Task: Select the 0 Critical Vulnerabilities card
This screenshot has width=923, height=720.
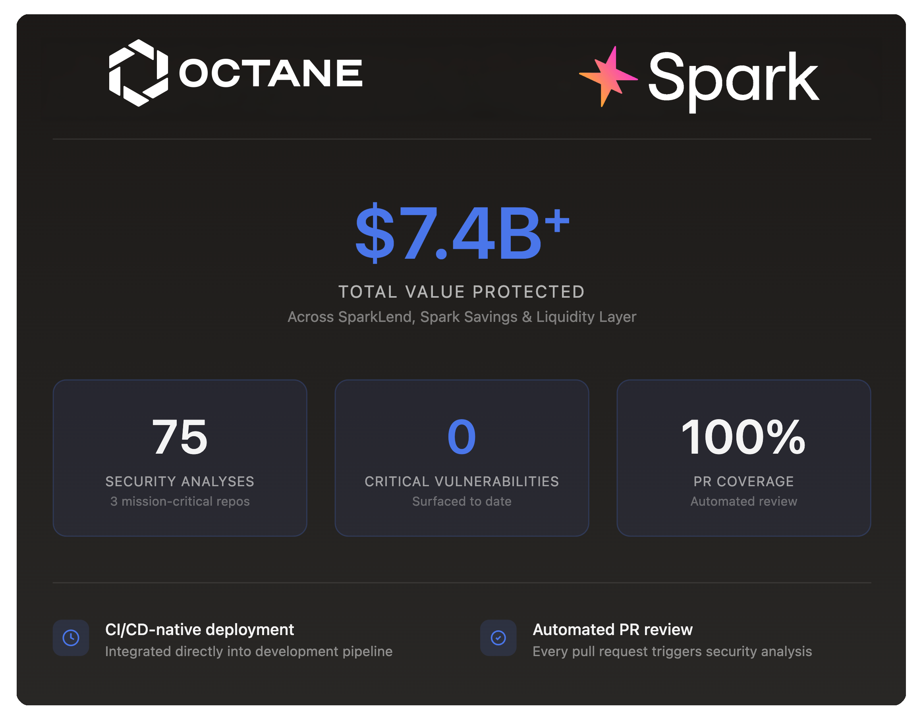Action: point(461,458)
